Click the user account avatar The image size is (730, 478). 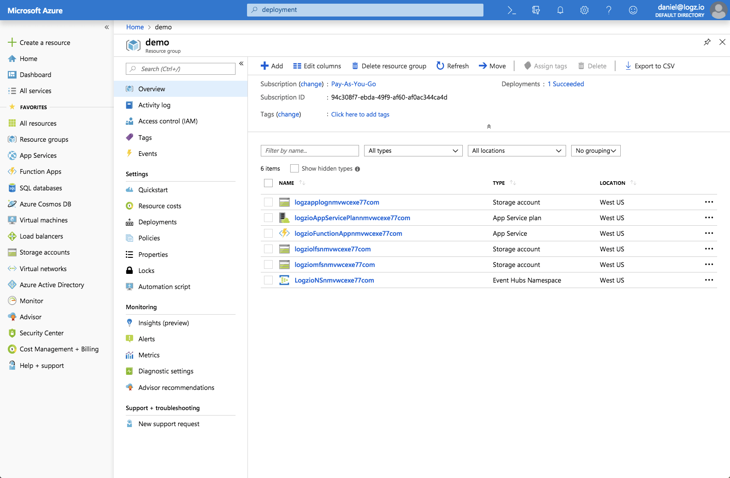pos(719,10)
